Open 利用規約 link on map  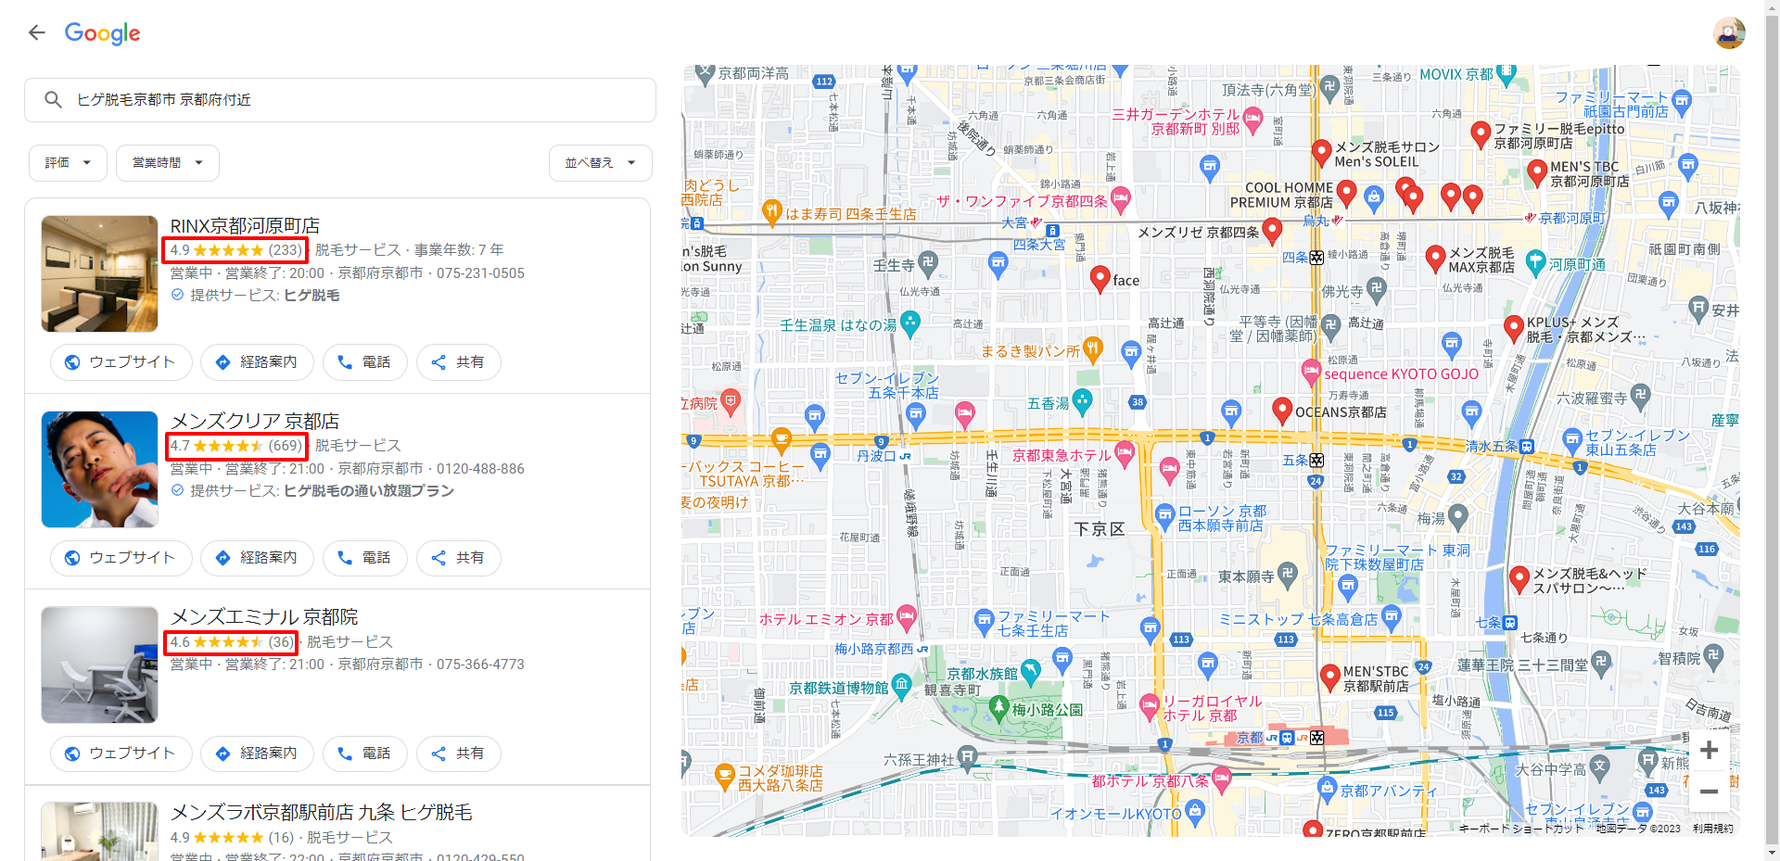[x=1712, y=829]
